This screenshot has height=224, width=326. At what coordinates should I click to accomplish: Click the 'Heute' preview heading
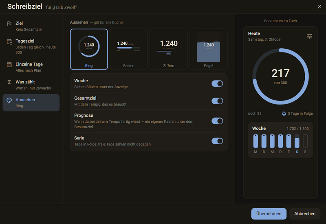tap(254, 33)
